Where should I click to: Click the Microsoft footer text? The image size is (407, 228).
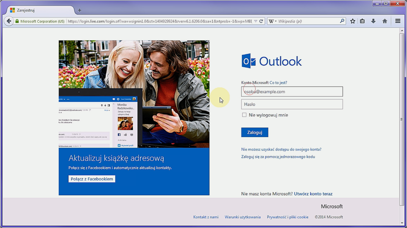332,206
